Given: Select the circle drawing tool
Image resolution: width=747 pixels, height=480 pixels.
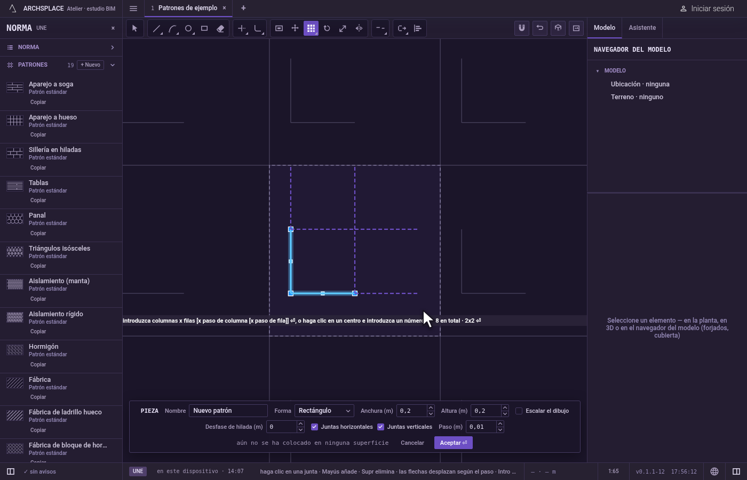Looking at the screenshot, I should 188,28.
